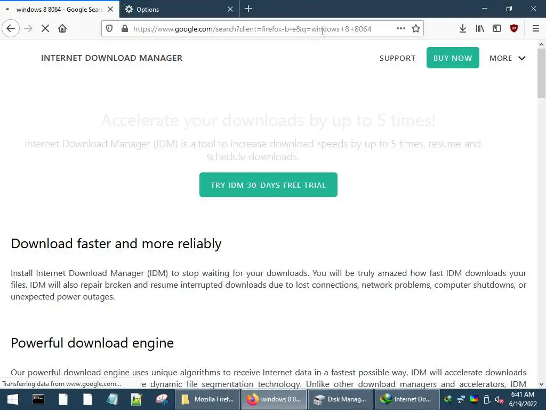The width and height of the screenshot is (546, 410).
Task: Open the Firefox hamburger menu
Action: [x=536, y=29]
